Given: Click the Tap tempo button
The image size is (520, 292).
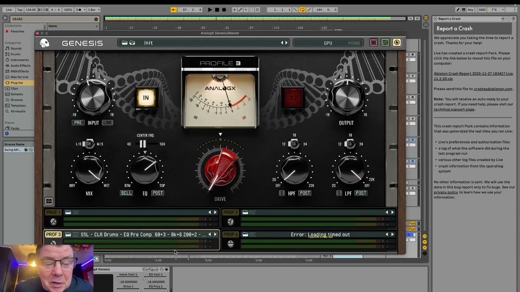Looking at the screenshot, I should coord(19,9).
